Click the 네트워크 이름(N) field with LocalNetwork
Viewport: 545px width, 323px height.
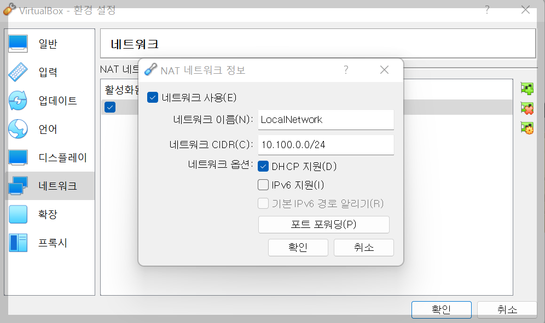tap(326, 120)
